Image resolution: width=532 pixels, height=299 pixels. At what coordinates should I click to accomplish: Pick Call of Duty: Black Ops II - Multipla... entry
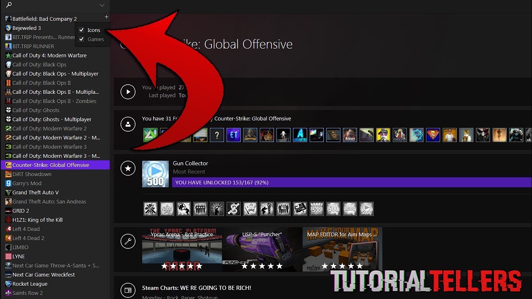coord(55,92)
